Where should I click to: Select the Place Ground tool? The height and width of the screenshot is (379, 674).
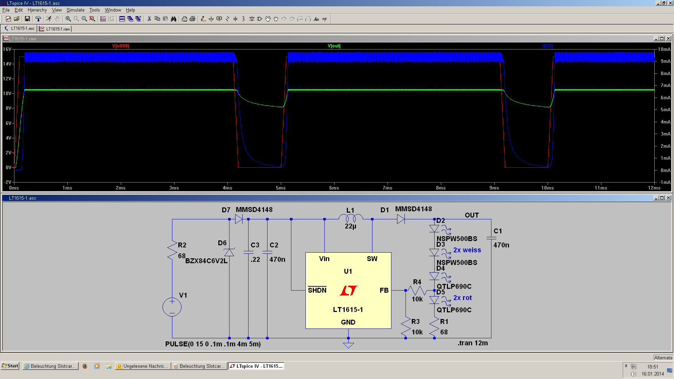pos(211,19)
